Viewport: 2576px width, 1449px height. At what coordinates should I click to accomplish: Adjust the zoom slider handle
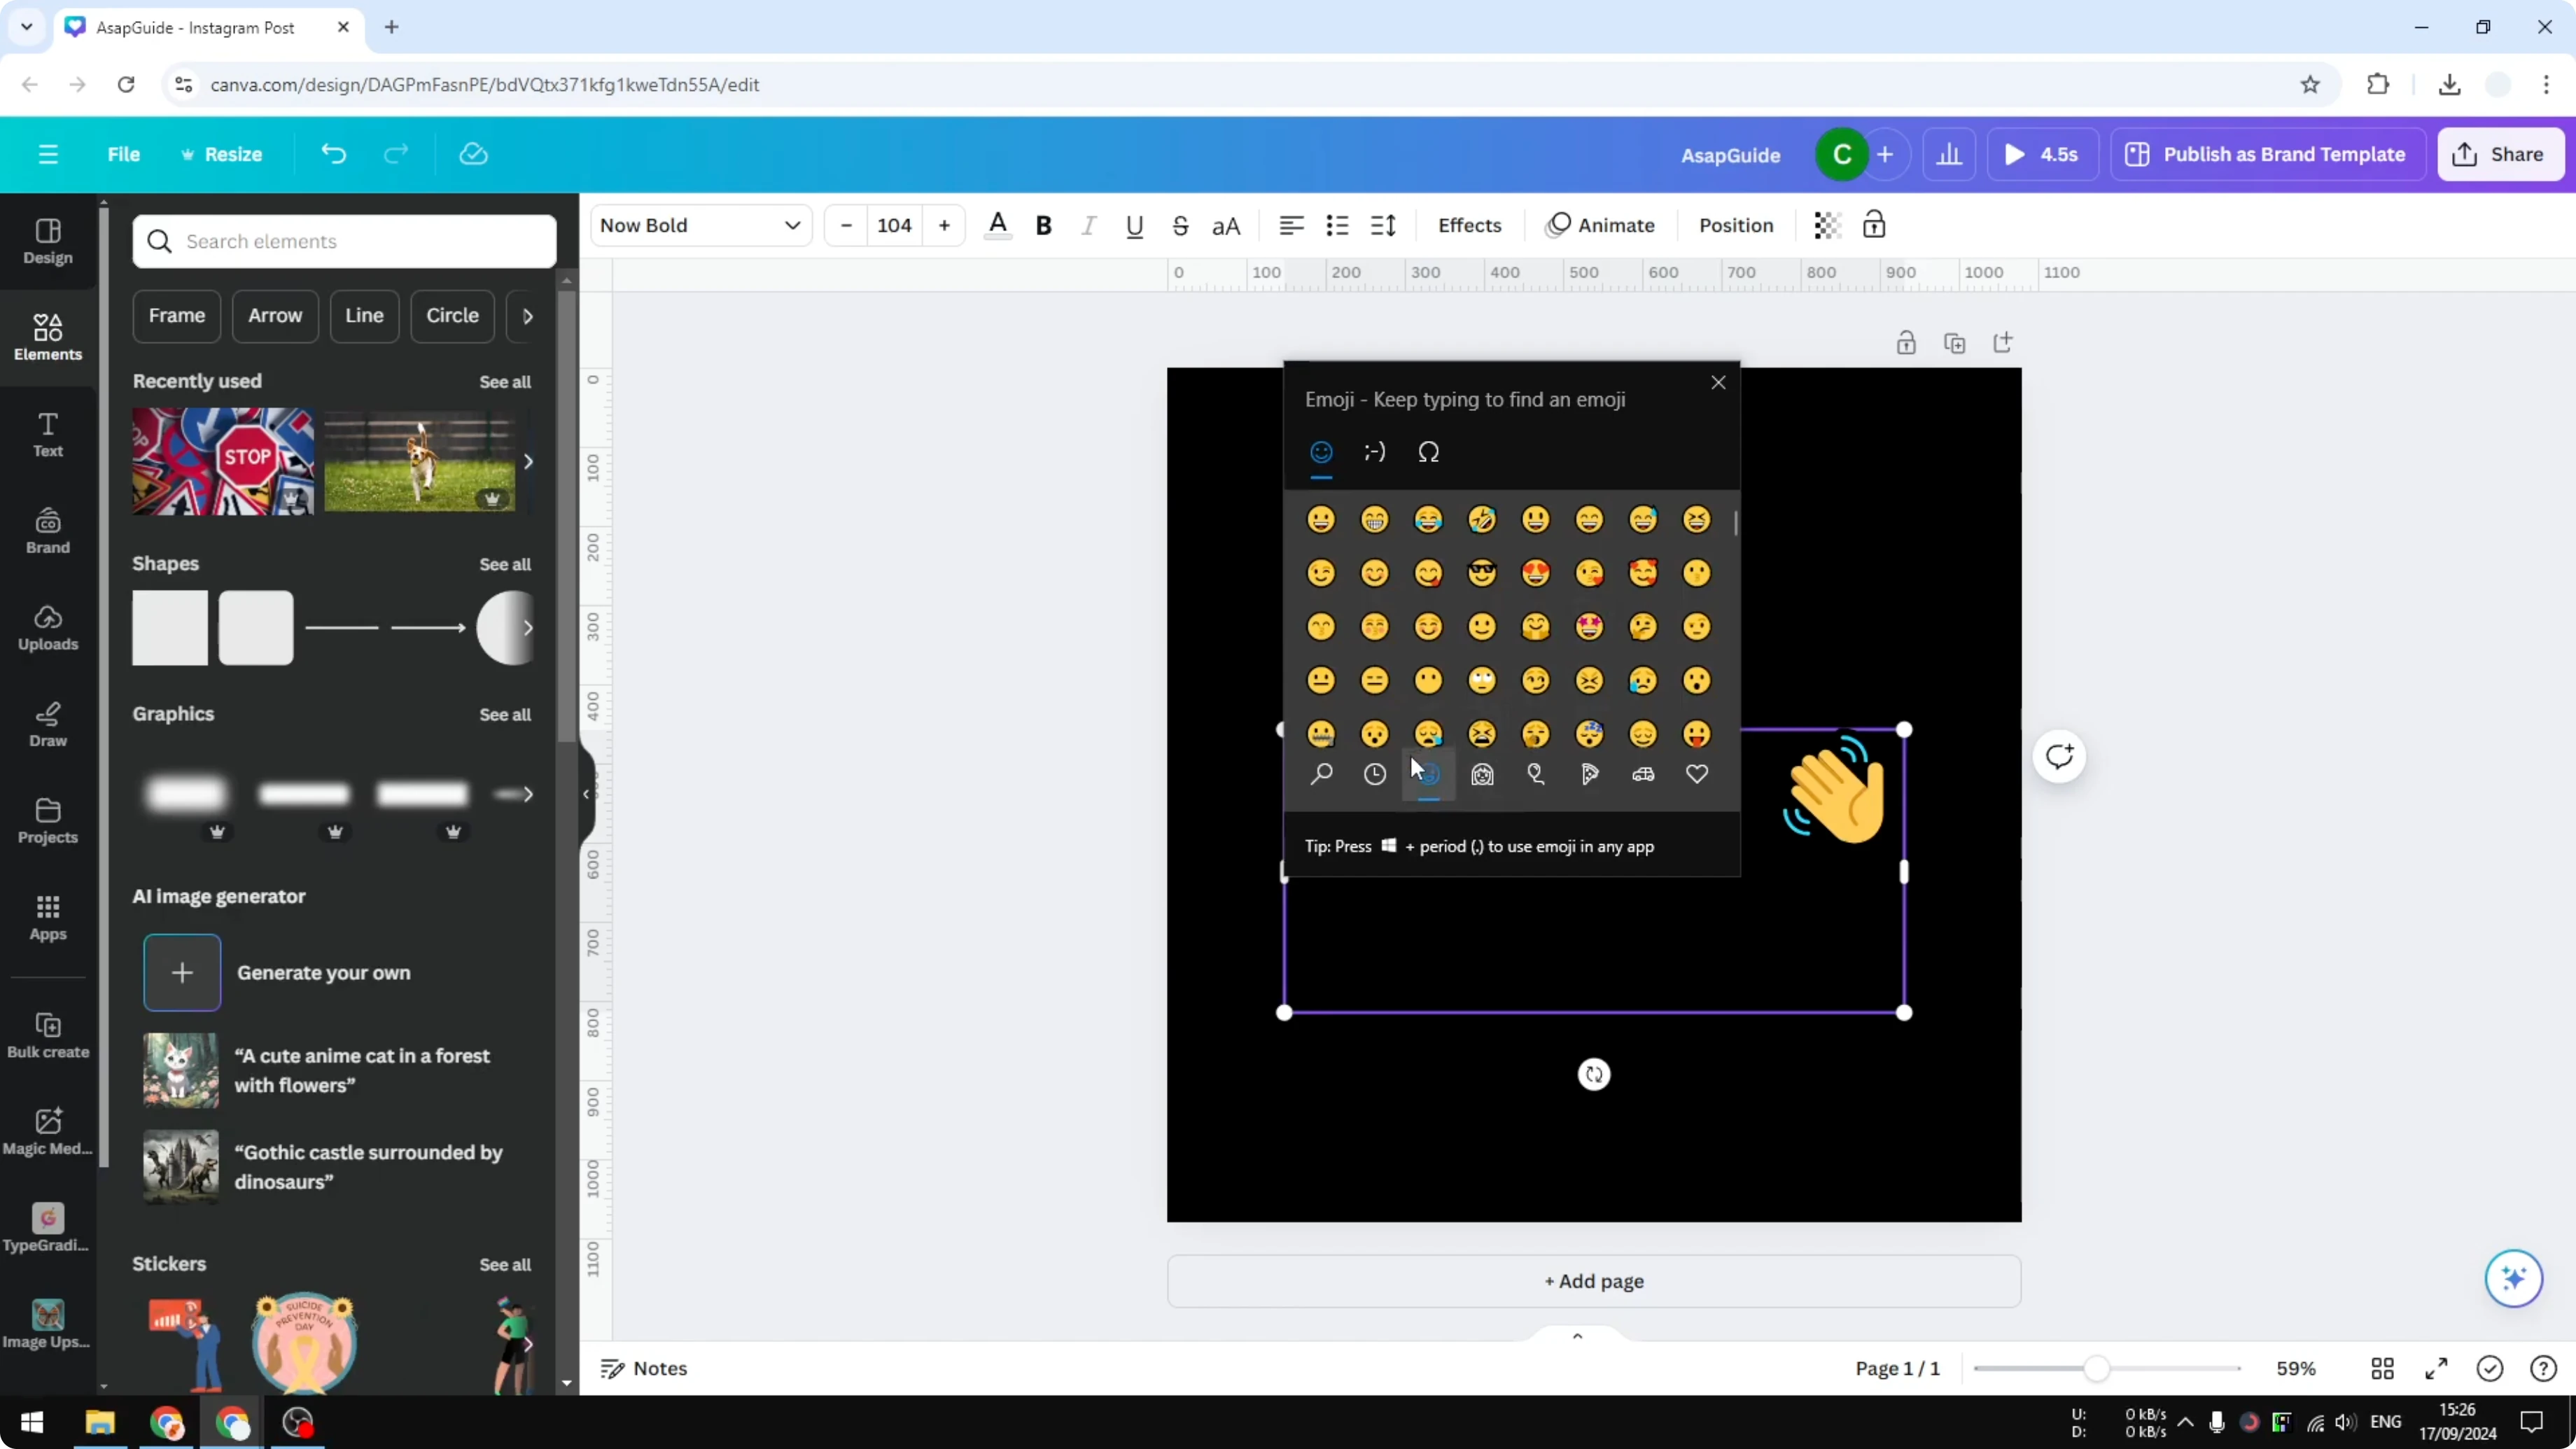[x=2097, y=1368]
